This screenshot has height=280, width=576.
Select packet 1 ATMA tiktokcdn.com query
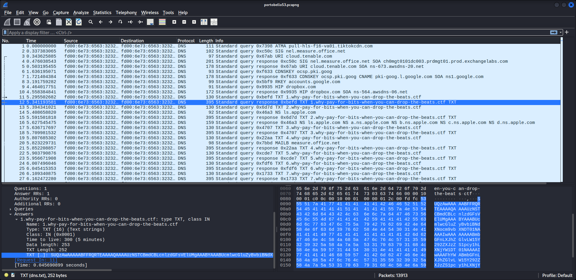tap(281, 46)
